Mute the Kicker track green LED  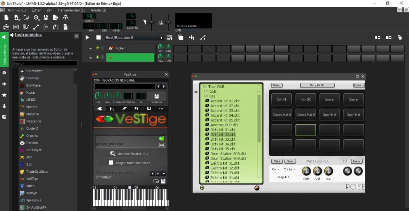pos(97,48)
